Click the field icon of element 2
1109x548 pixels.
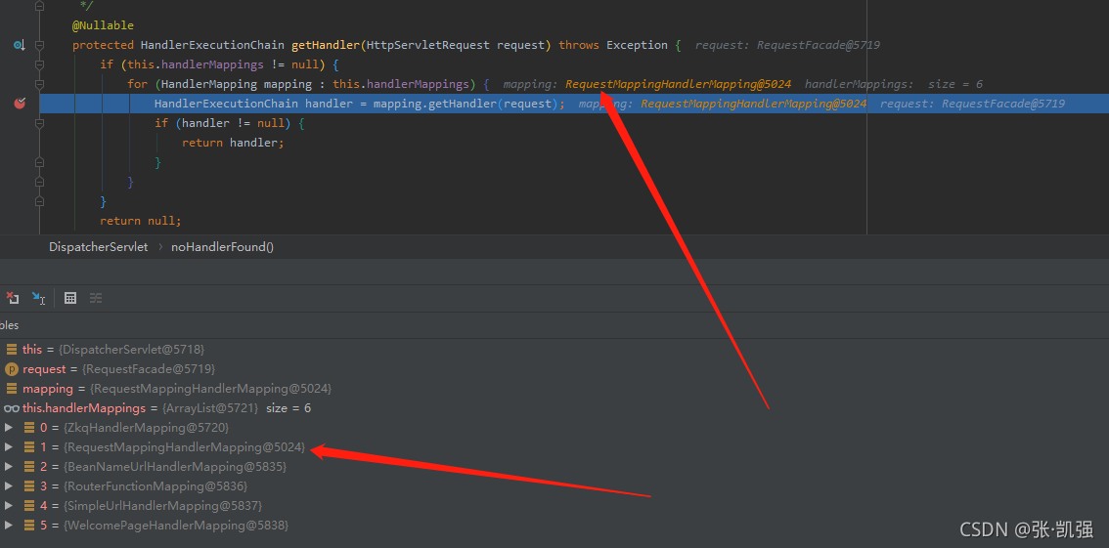[x=29, y=467]
